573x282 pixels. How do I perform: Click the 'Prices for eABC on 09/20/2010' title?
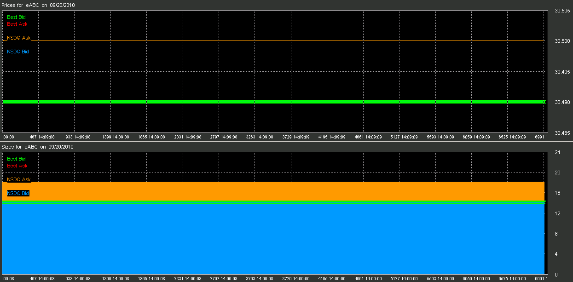point(39,5)
